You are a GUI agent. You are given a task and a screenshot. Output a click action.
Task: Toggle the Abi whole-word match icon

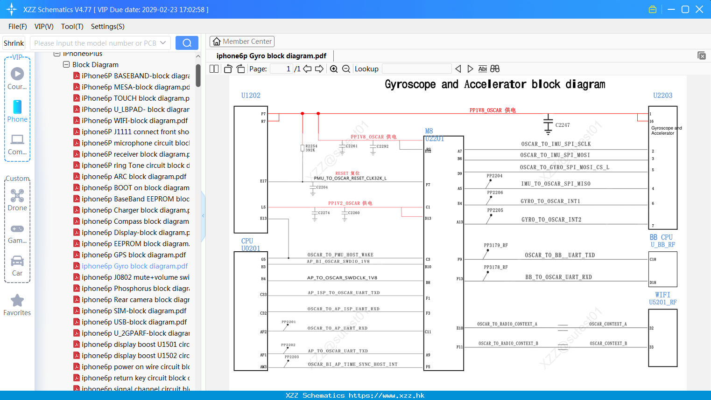pyautogui.click(x=482, y=69)
